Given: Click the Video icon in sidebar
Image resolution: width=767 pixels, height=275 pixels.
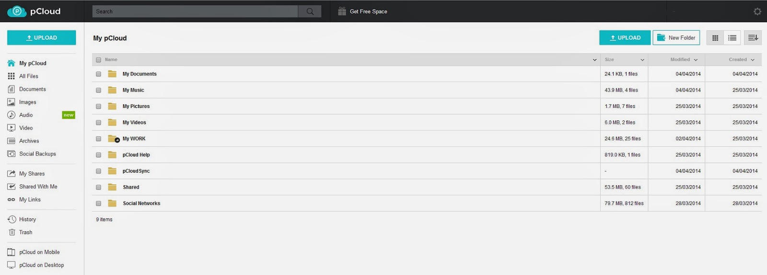Looking at the screenshot, I should pos(12,128).
